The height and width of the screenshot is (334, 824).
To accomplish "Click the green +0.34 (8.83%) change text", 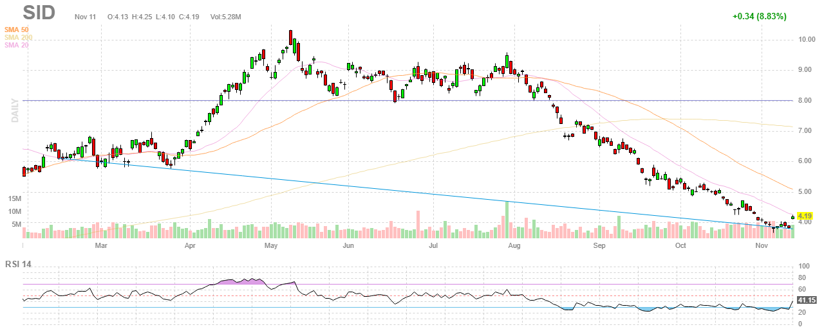I will coord(759,16).
